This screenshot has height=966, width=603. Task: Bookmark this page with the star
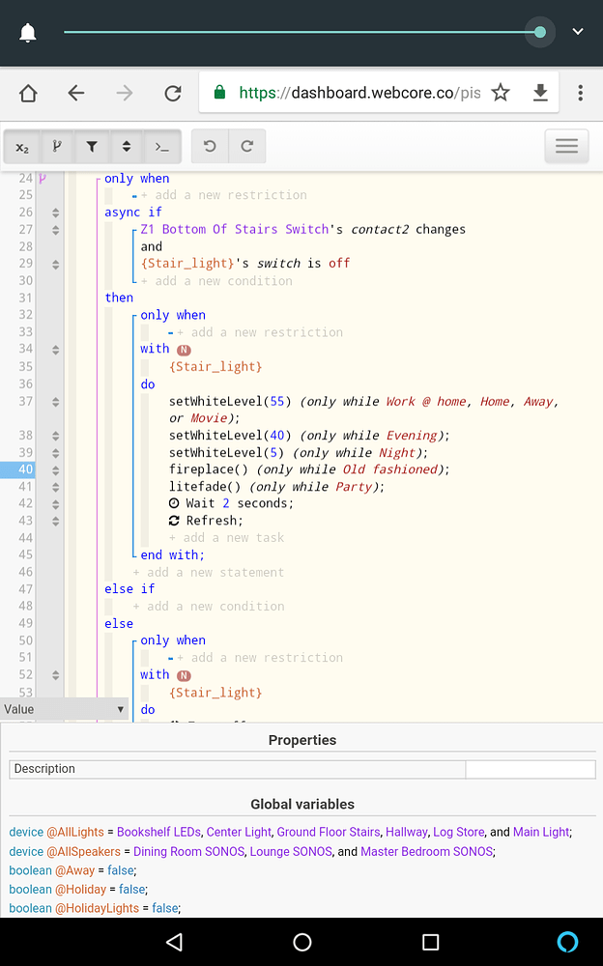(501, 93)
